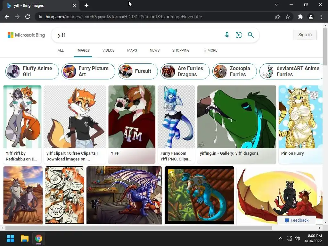Choose the 'deviantART Anime Furries' chip
This screenshot has height=246, width=328.
[x=291, y=71]
